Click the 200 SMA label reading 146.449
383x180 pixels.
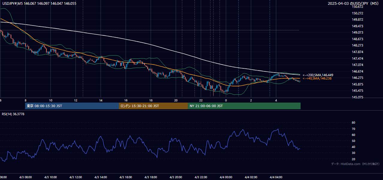tap(318, 75)
